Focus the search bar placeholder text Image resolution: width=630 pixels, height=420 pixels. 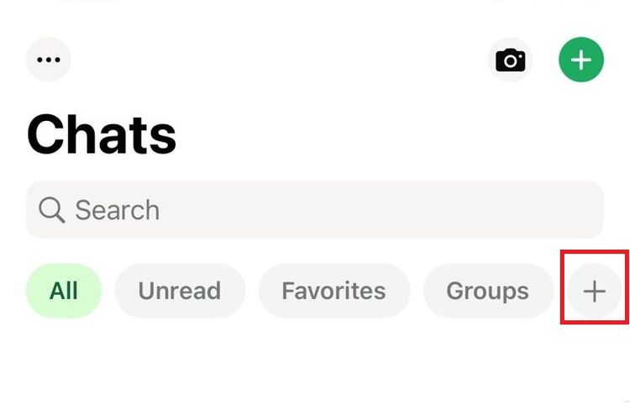click(x=118, y=210)
